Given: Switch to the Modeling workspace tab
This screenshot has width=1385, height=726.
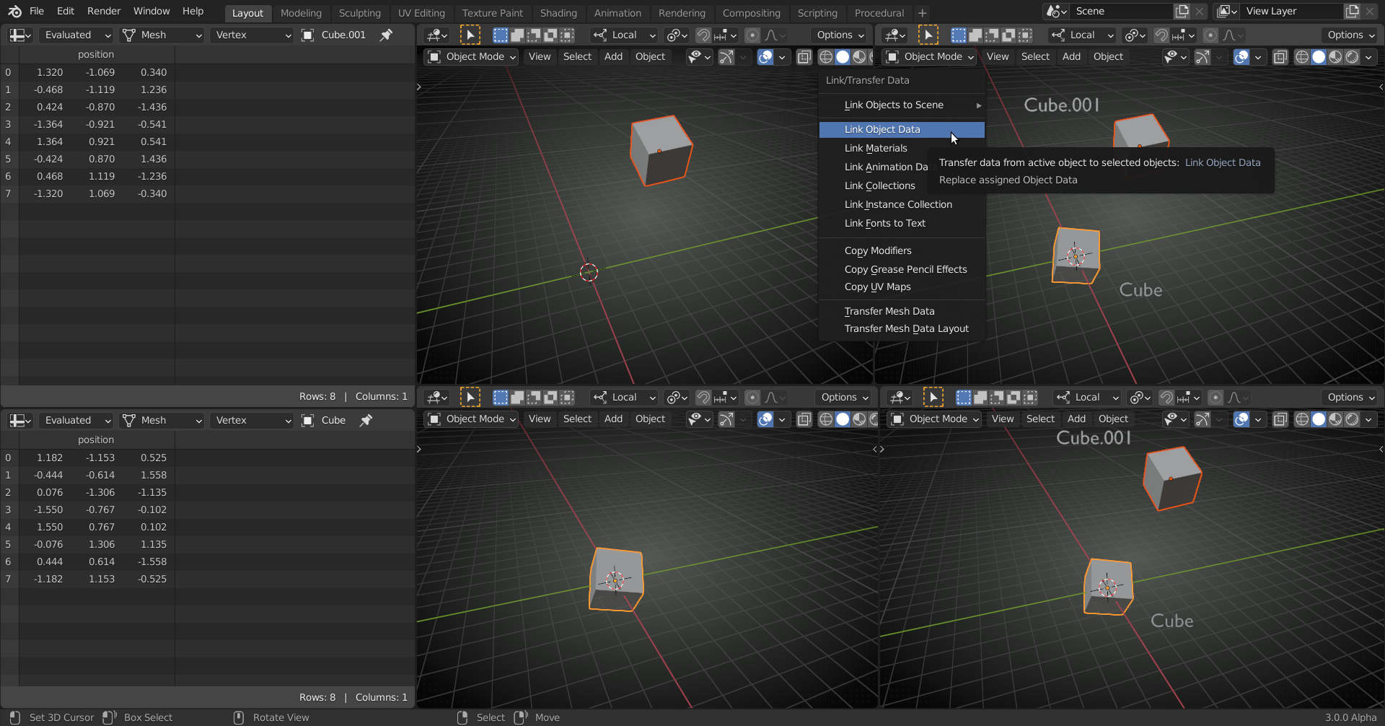Looking at the screenshot, I should [301, 13].
